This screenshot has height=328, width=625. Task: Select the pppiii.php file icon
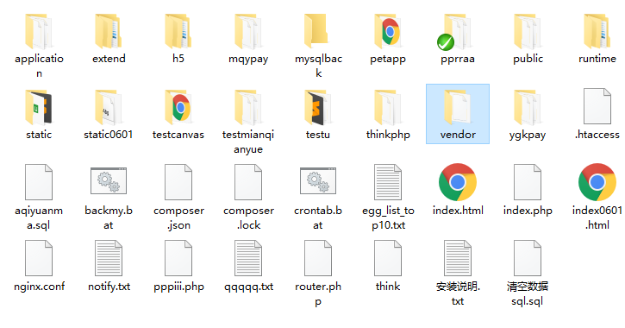click(x=178, y=258)
